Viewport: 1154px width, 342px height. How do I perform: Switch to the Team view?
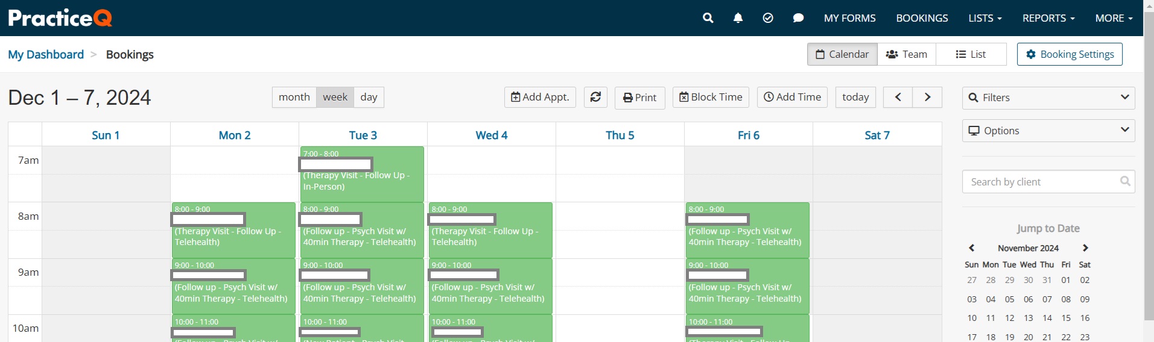(906, 54)
